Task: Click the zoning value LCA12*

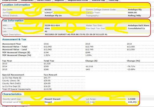Action: point(49,13)
